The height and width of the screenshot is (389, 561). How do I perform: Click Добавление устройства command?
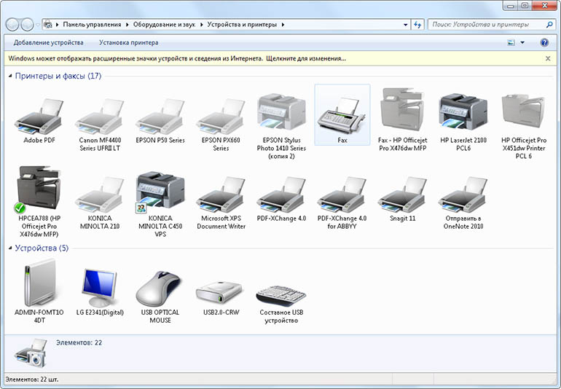[x=48, y=42]
